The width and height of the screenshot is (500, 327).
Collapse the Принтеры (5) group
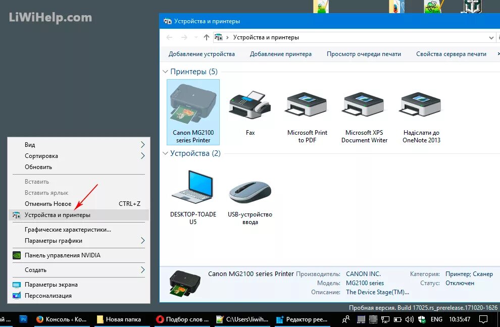[165, 72]
